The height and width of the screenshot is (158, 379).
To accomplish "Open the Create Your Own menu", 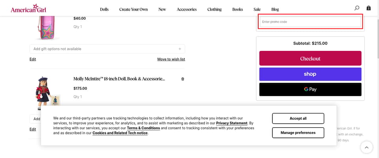I will [x=133, y=9].
